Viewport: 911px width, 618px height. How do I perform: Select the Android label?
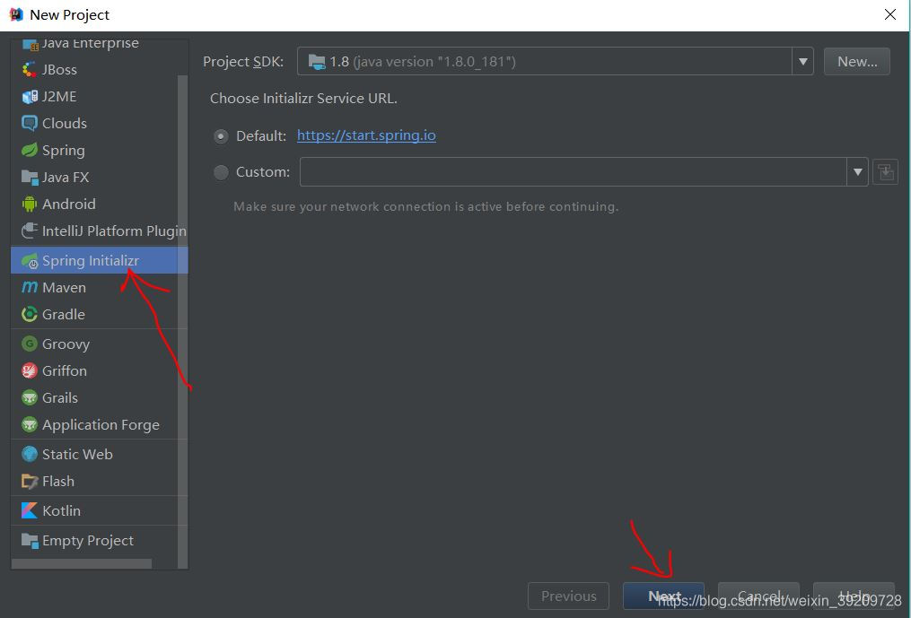[68, 204]
